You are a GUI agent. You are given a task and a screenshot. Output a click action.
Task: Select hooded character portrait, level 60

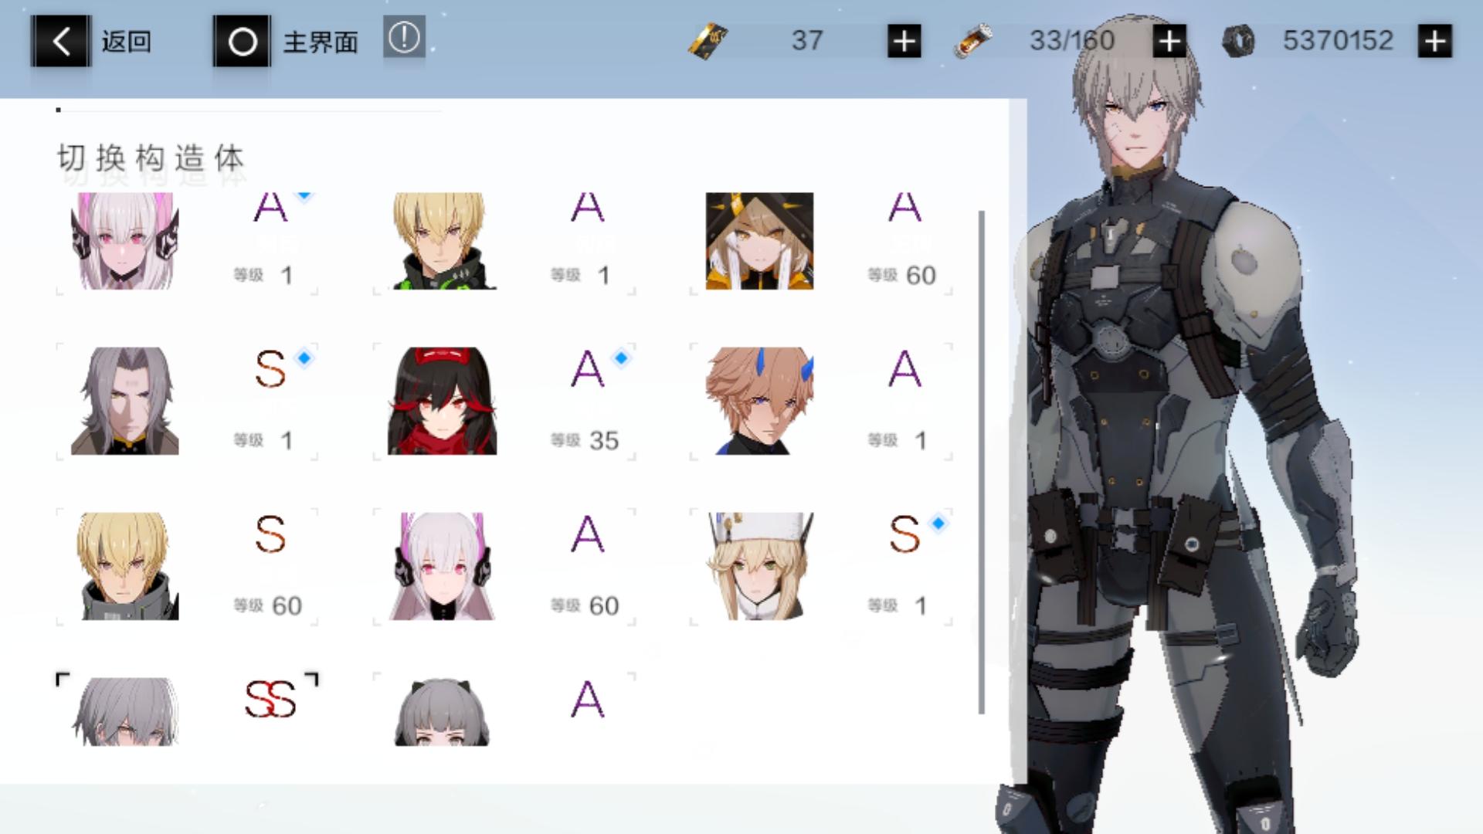click(759, 241)
